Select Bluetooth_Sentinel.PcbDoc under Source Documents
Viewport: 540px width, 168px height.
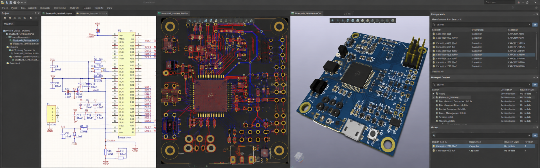click(24, 40)
